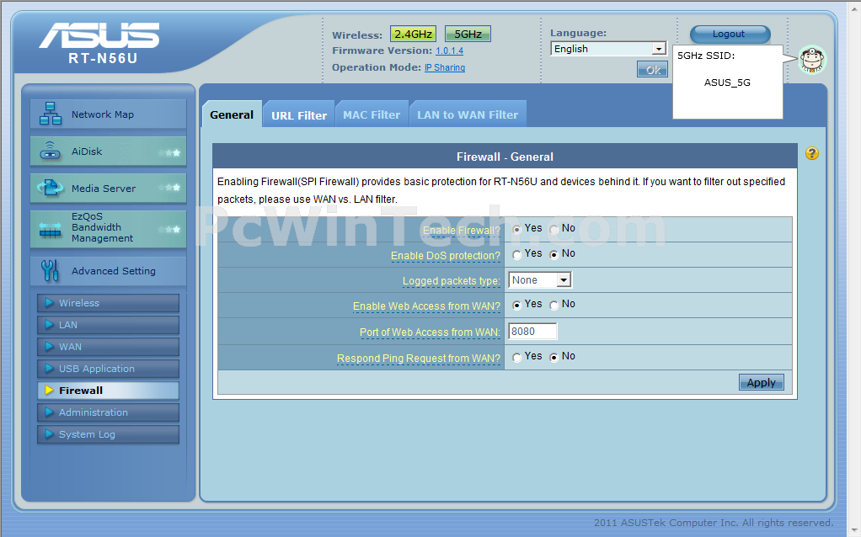Open Network Map page
The width and height of the screenshot is (861, 537).
108,114
